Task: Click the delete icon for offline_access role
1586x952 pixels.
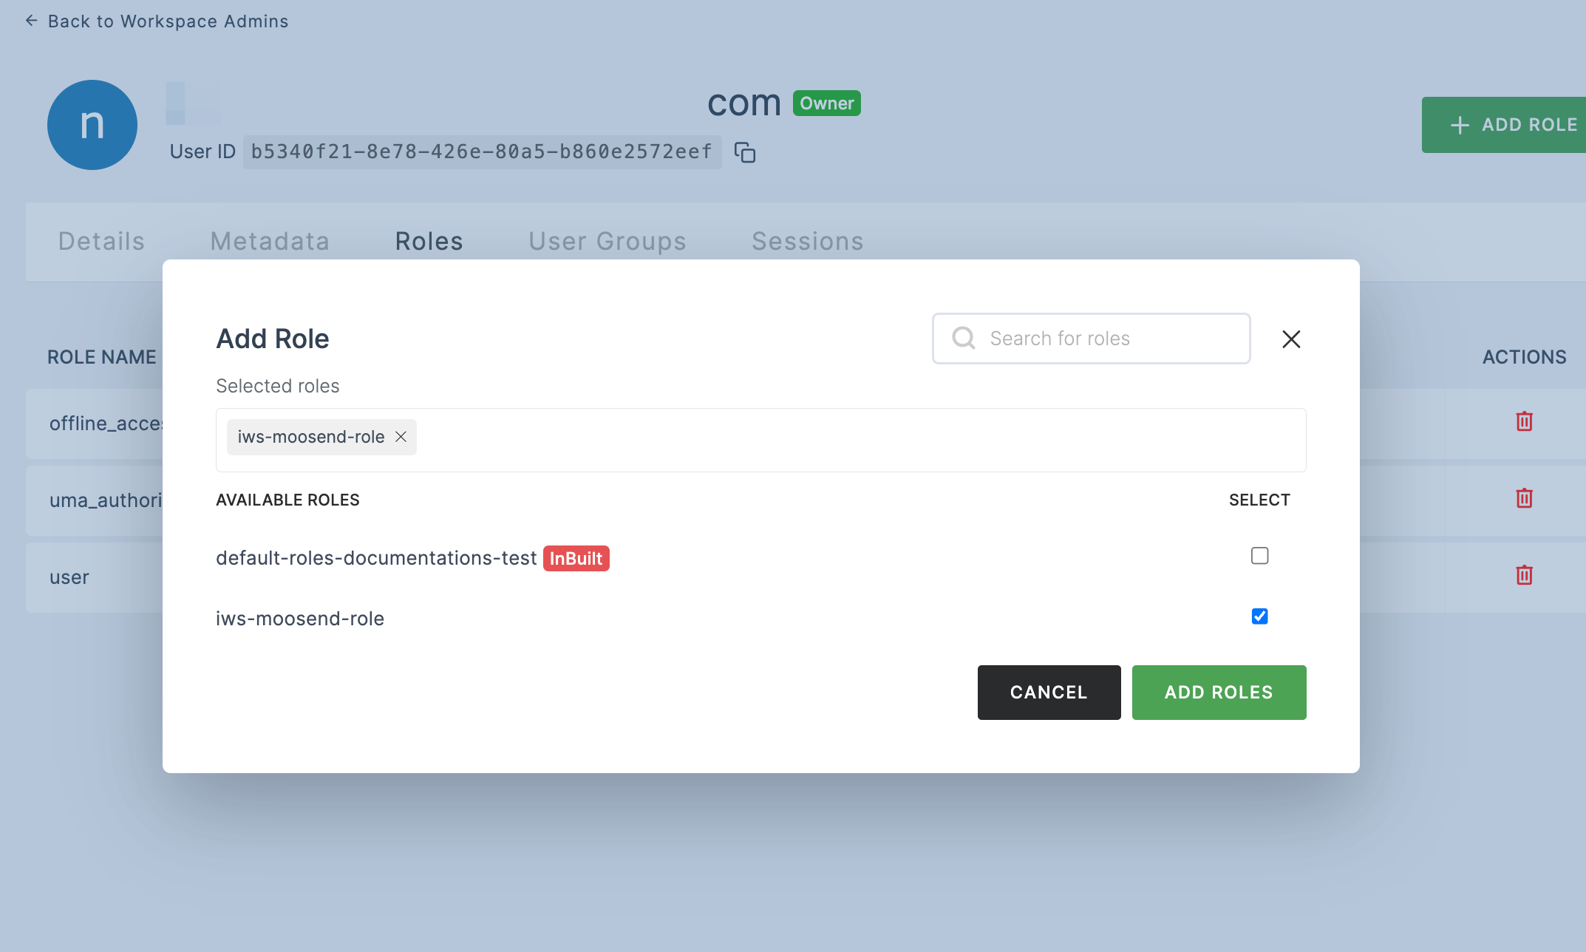Action: pyautogui.click(x=1524, y=421)
